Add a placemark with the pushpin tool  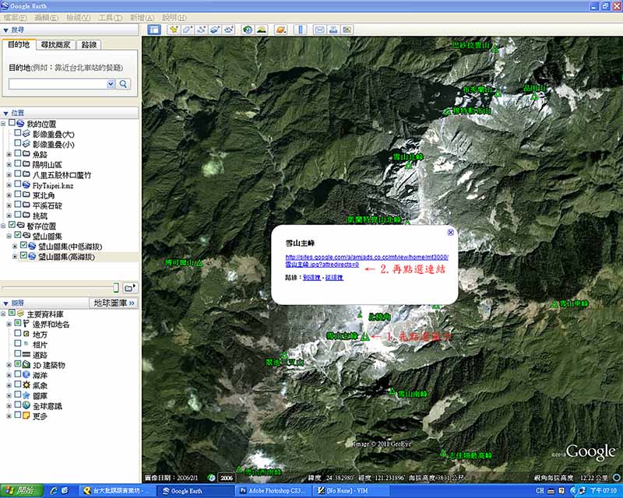point(174,30)
